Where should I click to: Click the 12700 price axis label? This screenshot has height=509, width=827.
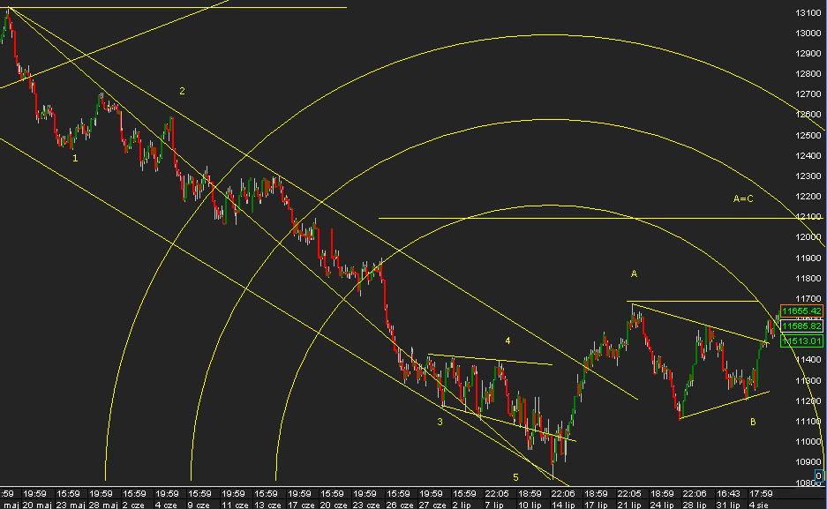[808, 94]
